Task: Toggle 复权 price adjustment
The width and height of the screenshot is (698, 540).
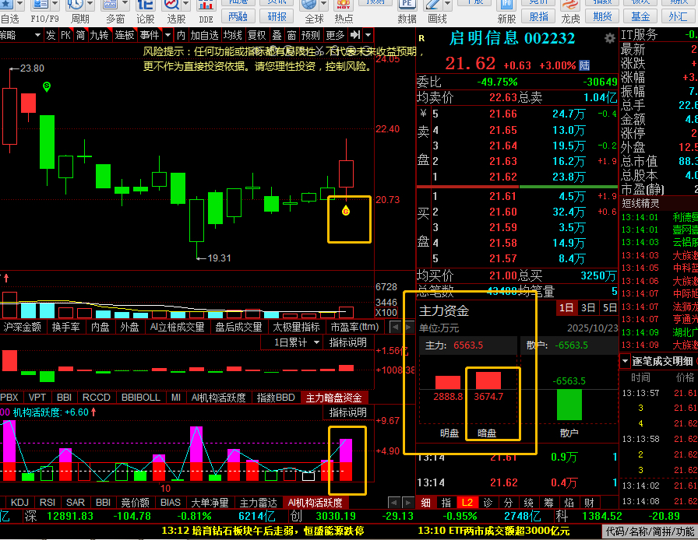Action: click(257, 35)
